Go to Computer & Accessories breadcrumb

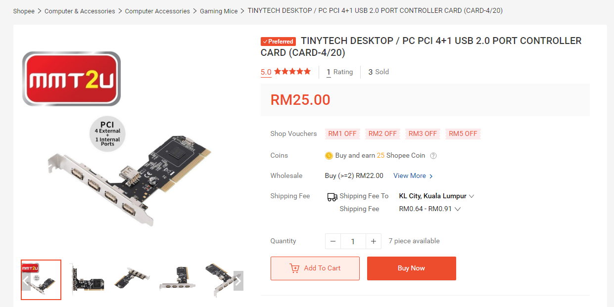point(80,11)
